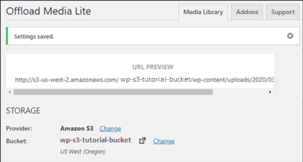Screen dimensions: 303x162
Task: Click the URL preview scroll-left arrow
Action: [x=10, y=92]
